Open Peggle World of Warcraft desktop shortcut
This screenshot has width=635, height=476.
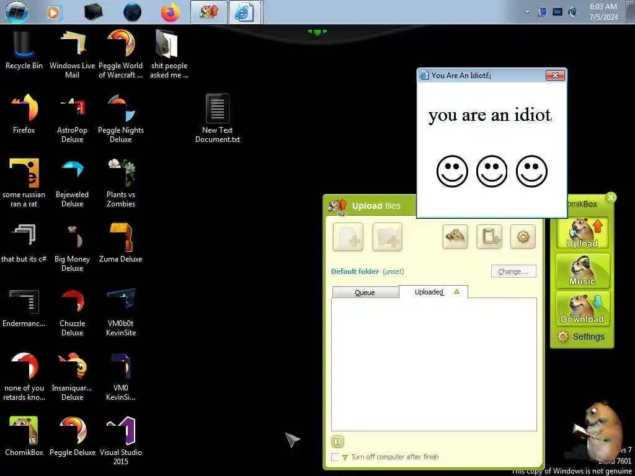coord(121,54)
